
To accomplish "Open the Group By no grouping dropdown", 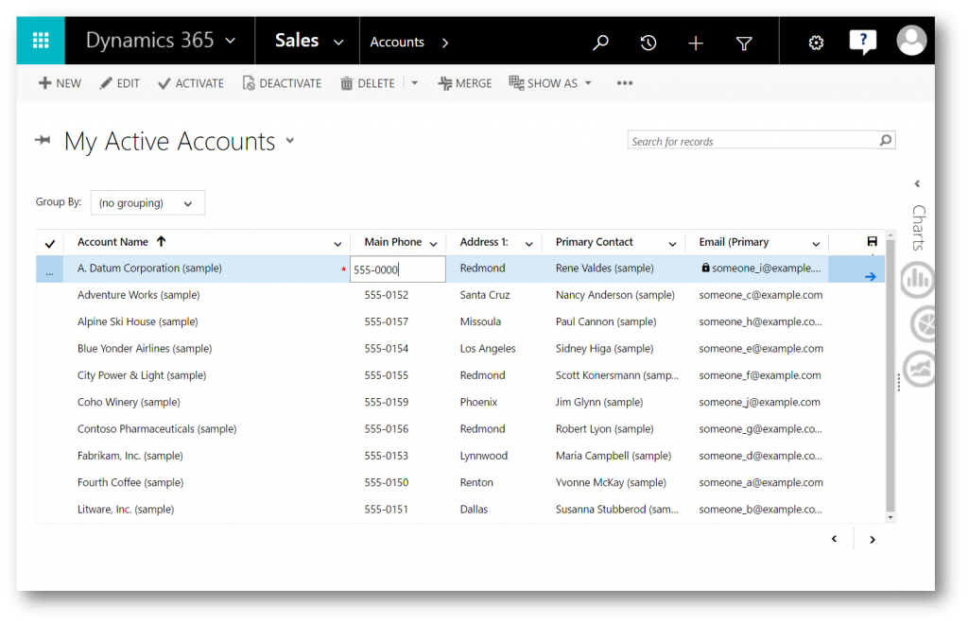I will click(x=147, y=202).
